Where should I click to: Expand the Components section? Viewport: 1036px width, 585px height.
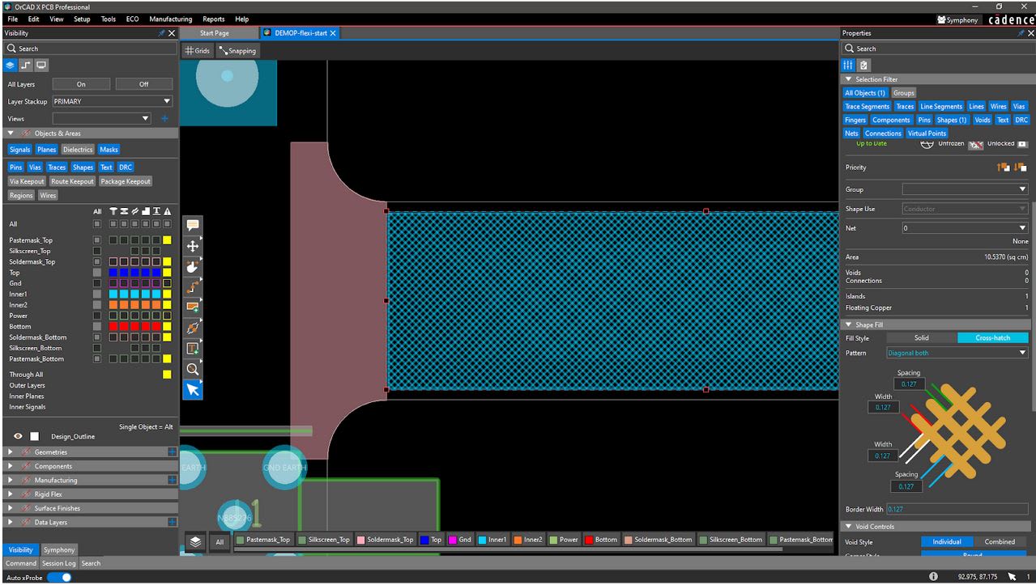coord(11,466)
